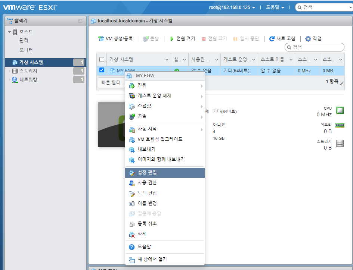Image resolution: width=353 pixels, height=270 pixels.
Task: Expand the 네트워킹 tree node arrow
Action: (9, 79)
